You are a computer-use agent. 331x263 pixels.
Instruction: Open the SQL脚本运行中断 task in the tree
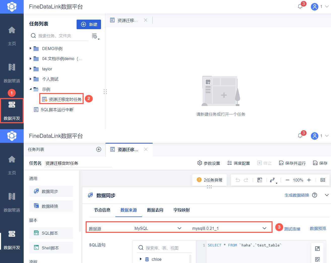coord(54,110)
